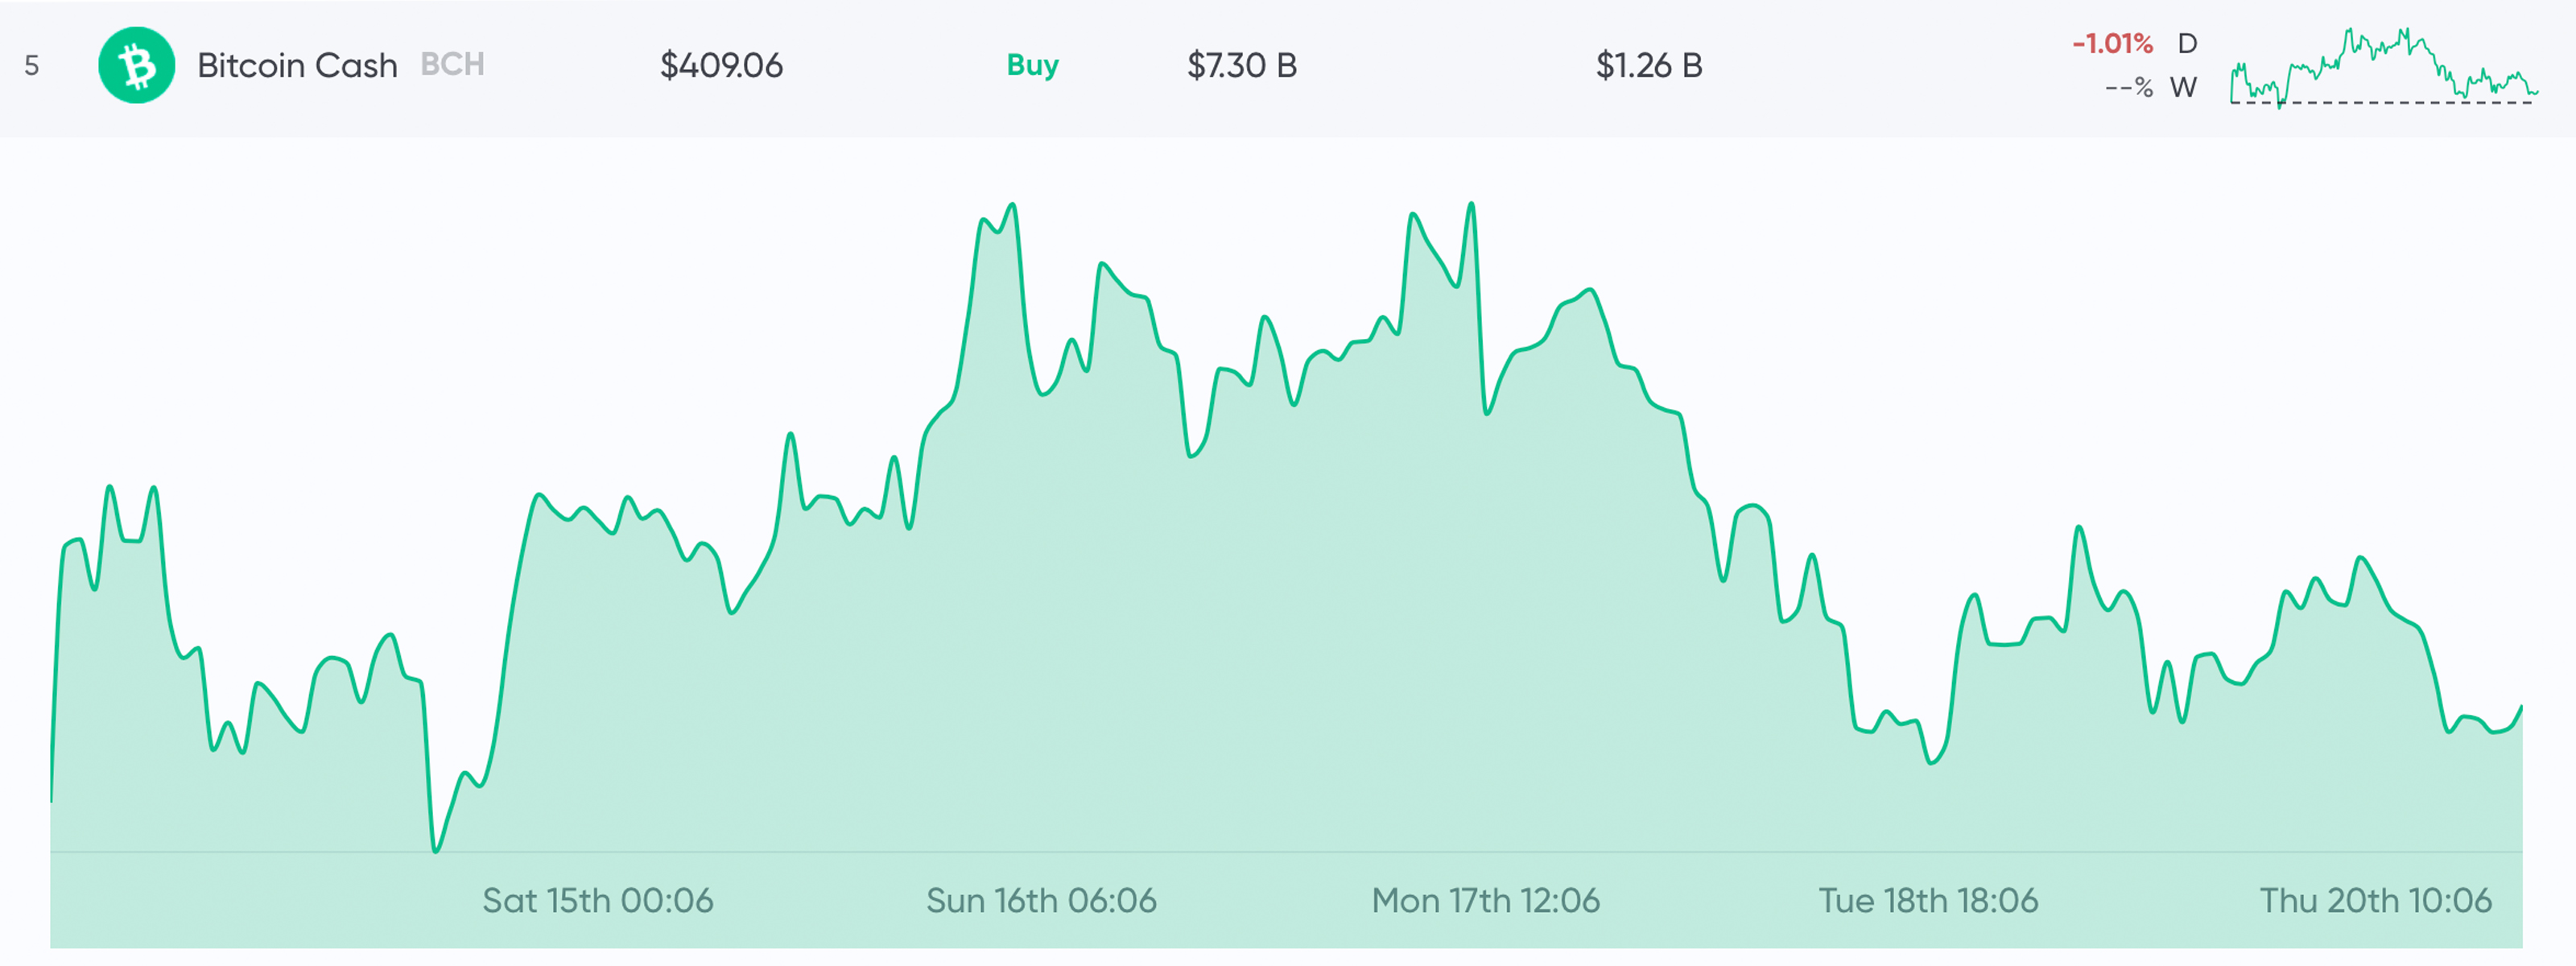Click the Mon 17th 12:06 axis label
The image size is (2576, 966).
pos(1485,900)
